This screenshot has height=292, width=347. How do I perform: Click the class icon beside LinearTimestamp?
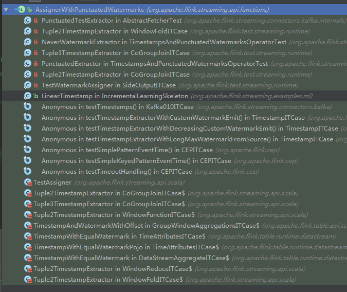27,96
